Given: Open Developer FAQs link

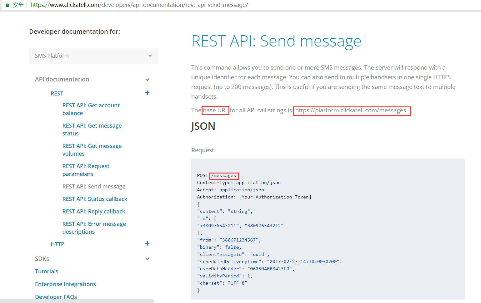Looking at the screenshot, I should point(56,297).
